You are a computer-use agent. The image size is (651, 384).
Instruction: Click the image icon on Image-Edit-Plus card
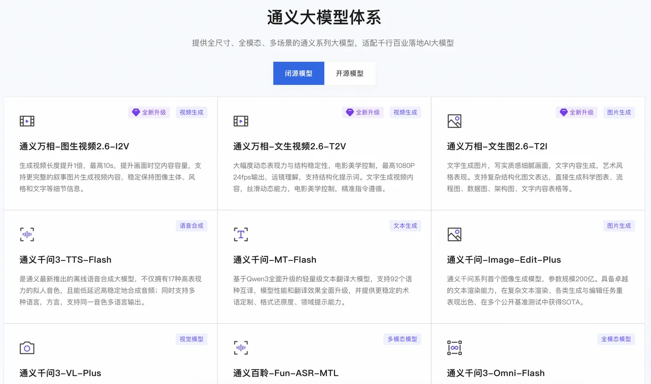pos(454,234)
